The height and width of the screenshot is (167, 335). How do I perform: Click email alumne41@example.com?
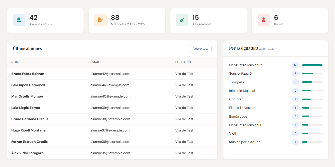(110, 85)
